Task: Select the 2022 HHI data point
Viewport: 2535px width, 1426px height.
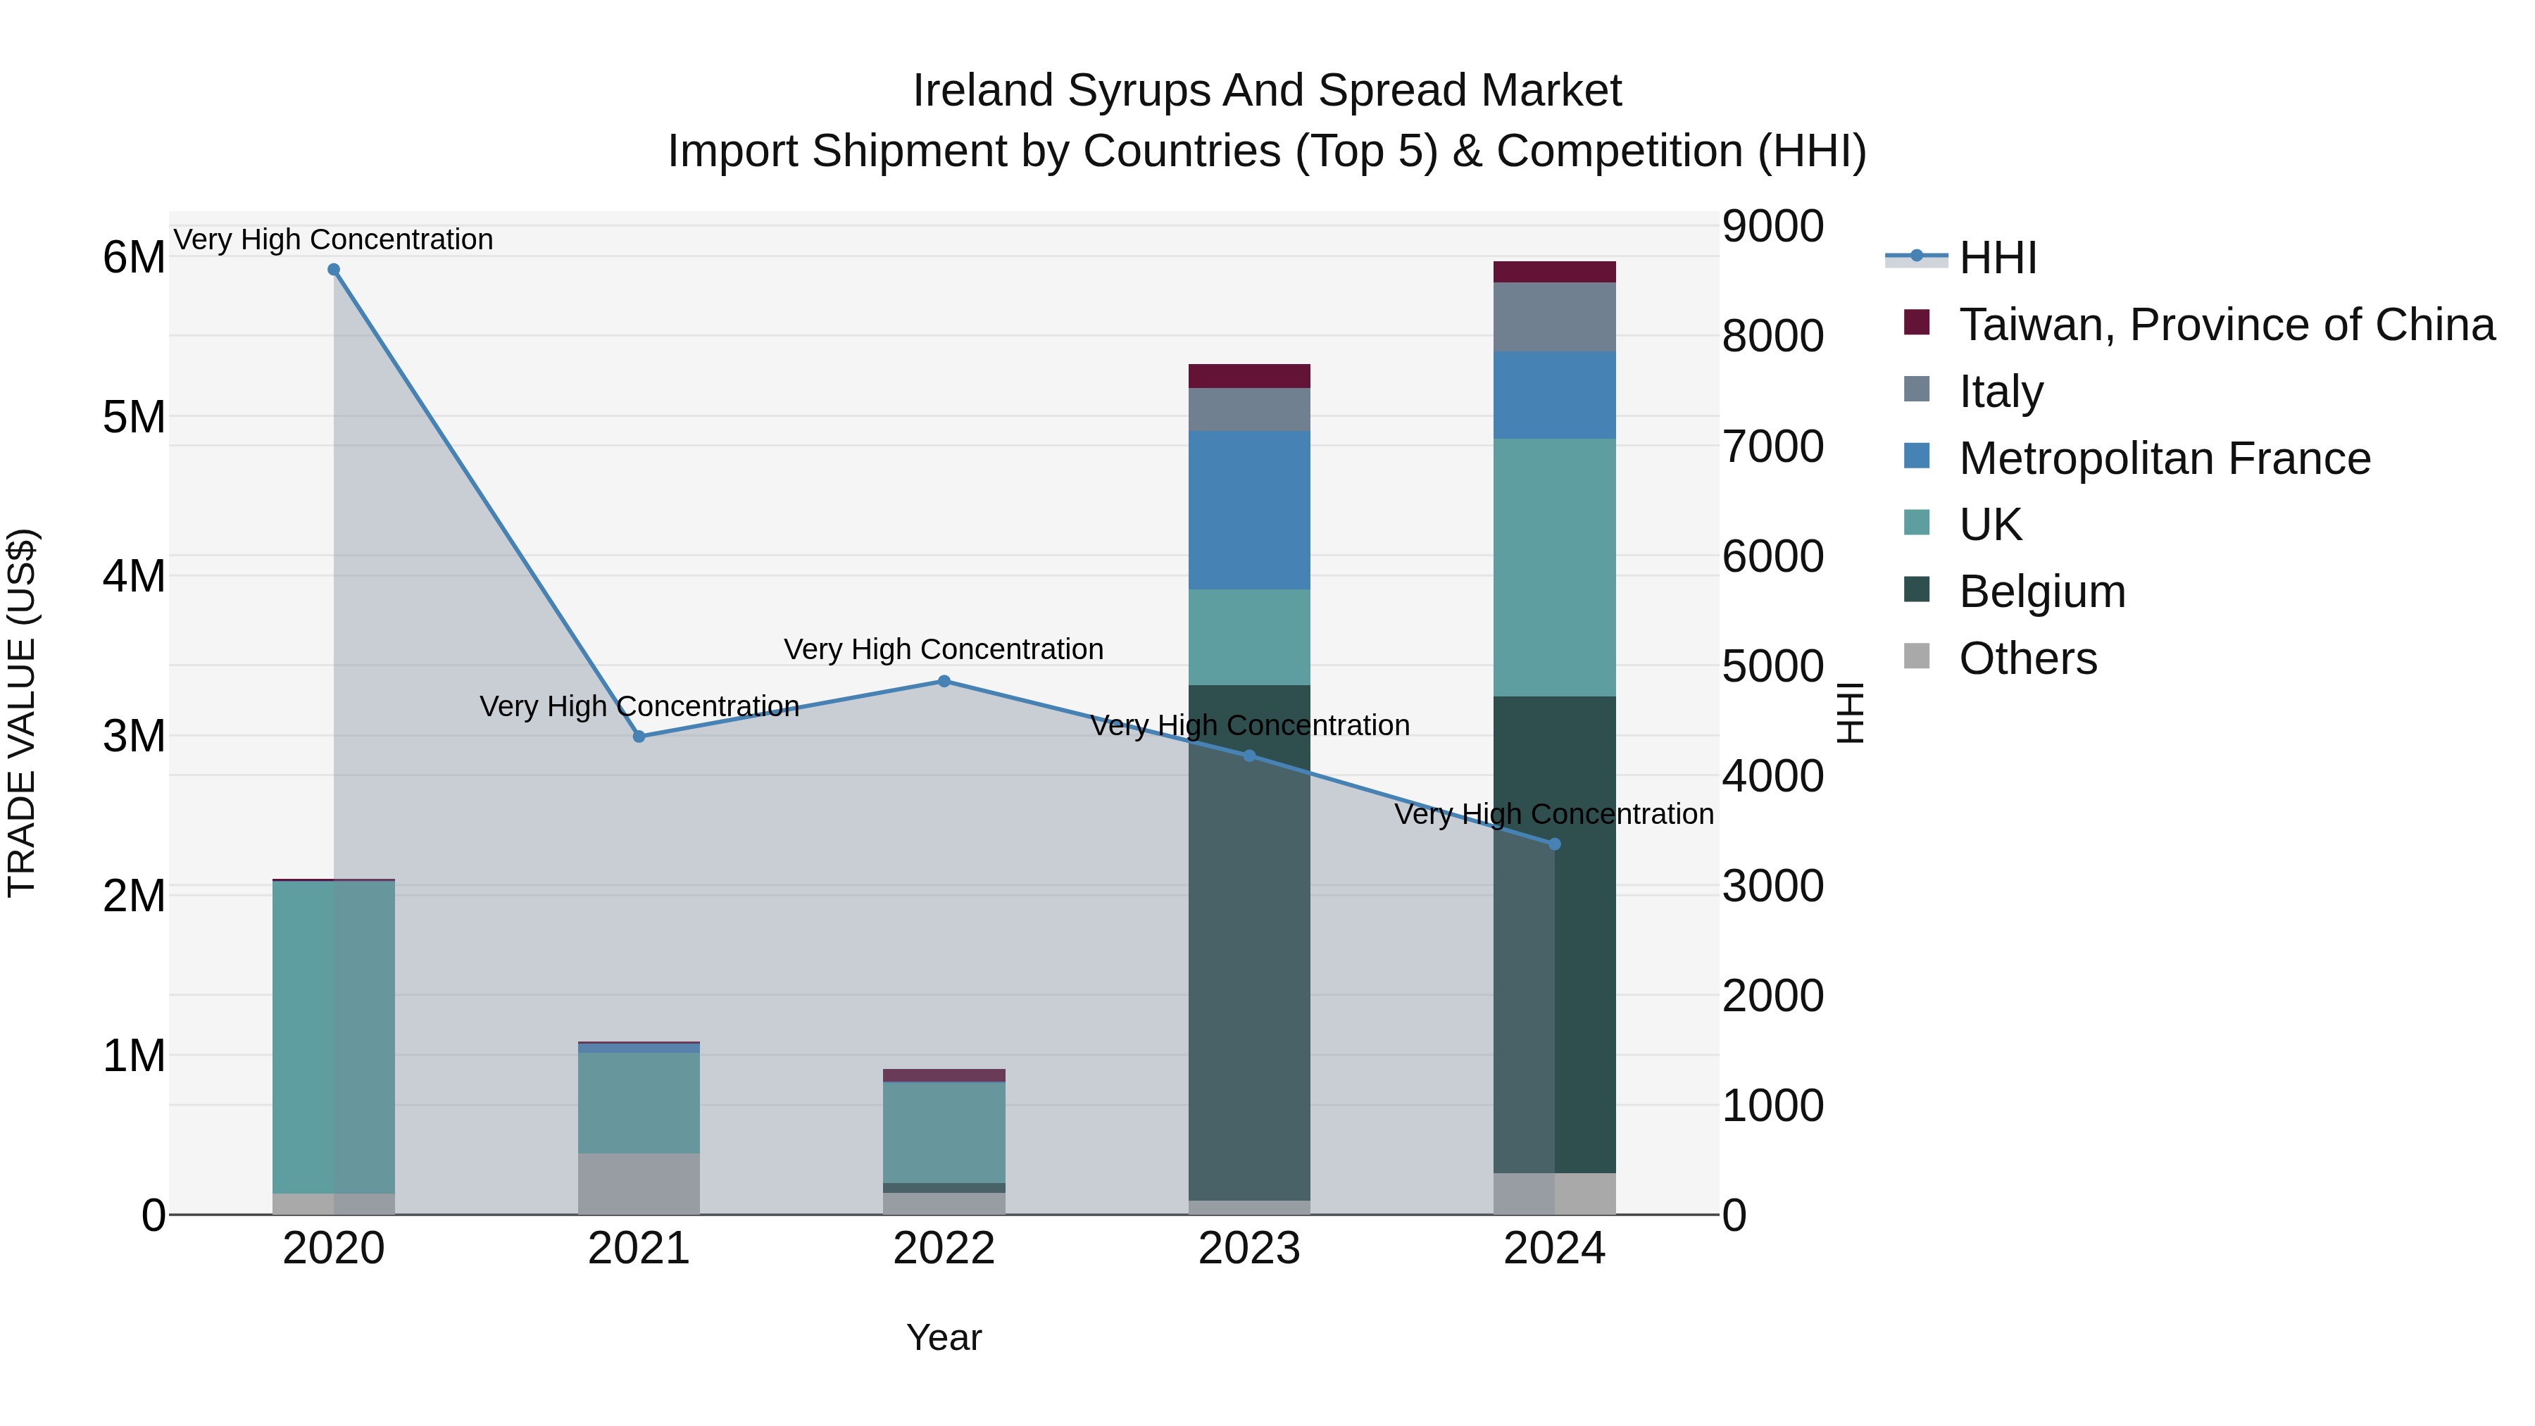Action: (x=944, y=681)
